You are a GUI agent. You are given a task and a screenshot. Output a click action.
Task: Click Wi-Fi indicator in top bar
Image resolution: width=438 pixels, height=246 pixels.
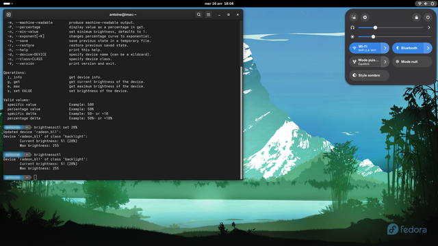[420, 3]
